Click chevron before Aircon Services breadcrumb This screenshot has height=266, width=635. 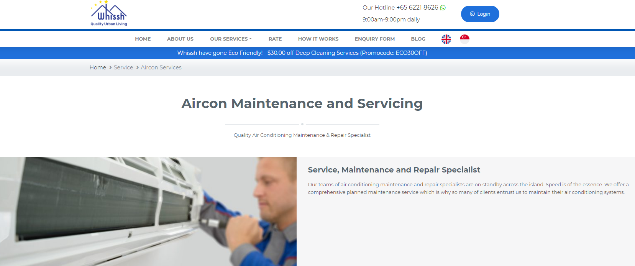(138, 67)
